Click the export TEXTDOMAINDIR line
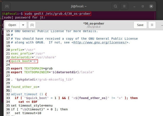 pos(52,72)
